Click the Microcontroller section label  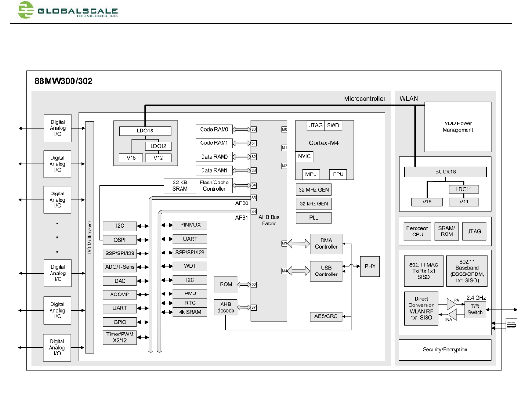pos(365,99)
